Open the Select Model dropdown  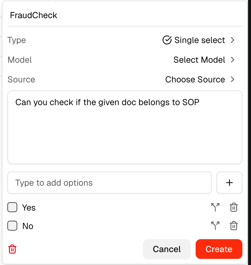pyautogui.click(x=204, y=60)
